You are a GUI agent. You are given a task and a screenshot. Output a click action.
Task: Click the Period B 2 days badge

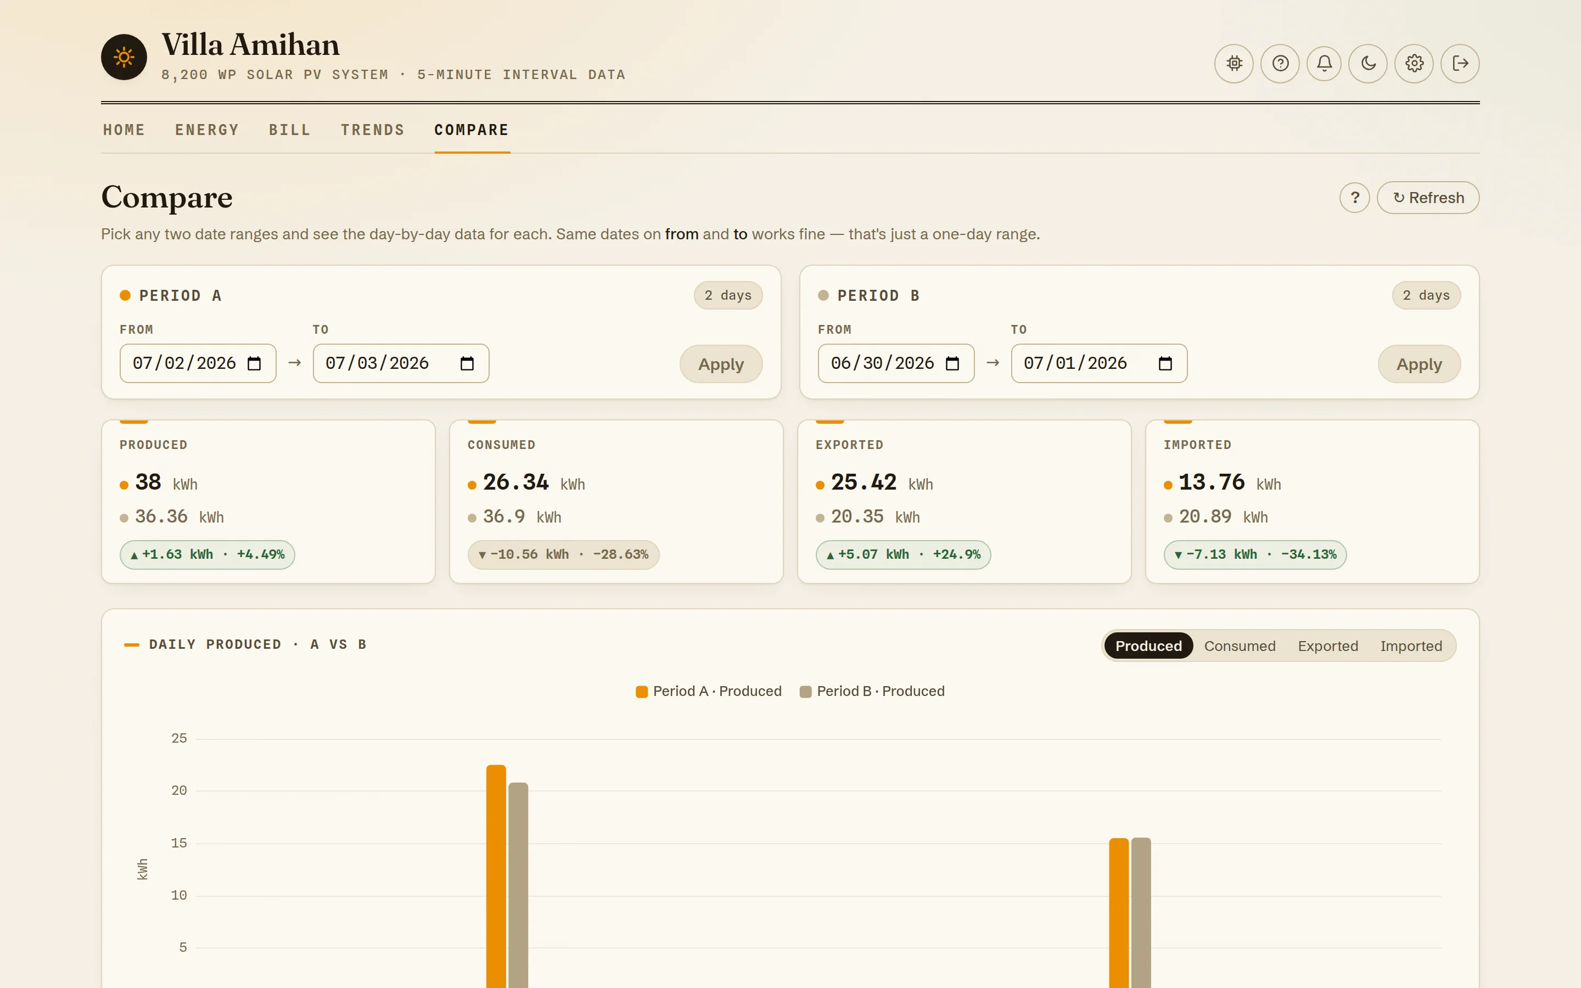click(x=1426, y=295)
